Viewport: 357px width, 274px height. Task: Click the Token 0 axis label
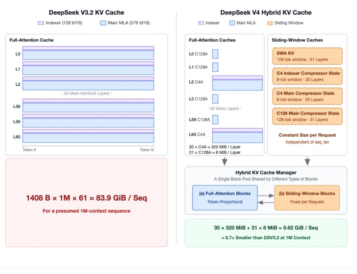(x=29, y=150)
